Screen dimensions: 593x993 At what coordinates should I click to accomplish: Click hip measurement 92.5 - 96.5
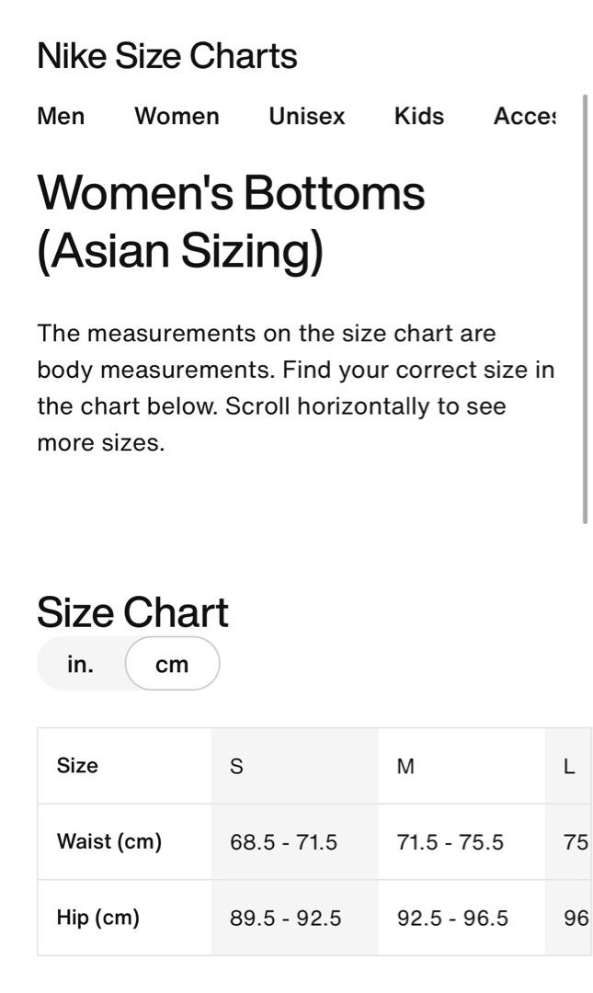pyautogui.click(x=452, y=919)
